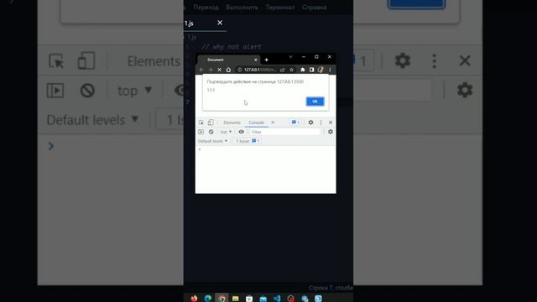The width and height of the screenshot is (537, 302).
Task: Click the Строка 7 status bar entry
Action: (331, 288)
